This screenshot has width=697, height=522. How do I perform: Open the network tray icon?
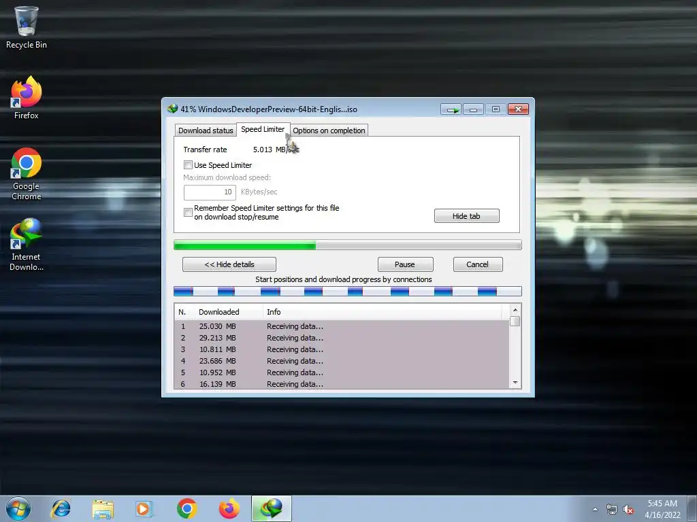pyautogui.click(x=612, y=509)
